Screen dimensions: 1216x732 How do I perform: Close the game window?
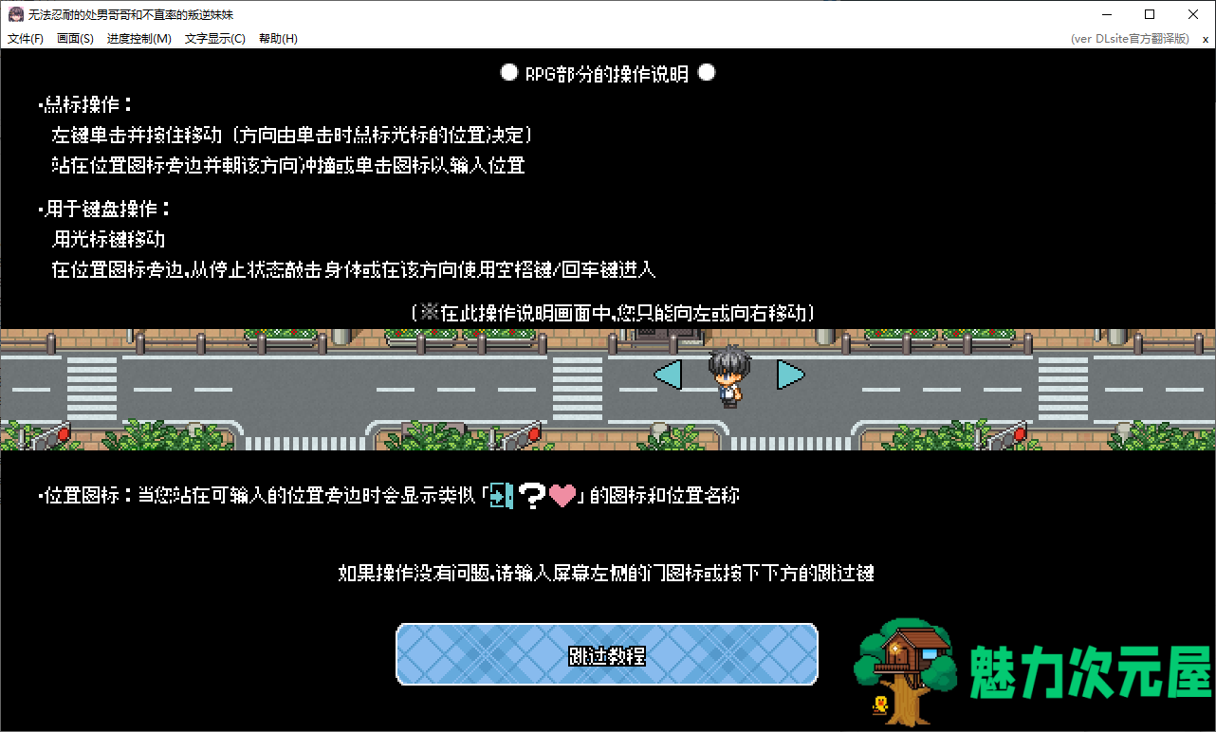pos(1193,14)
